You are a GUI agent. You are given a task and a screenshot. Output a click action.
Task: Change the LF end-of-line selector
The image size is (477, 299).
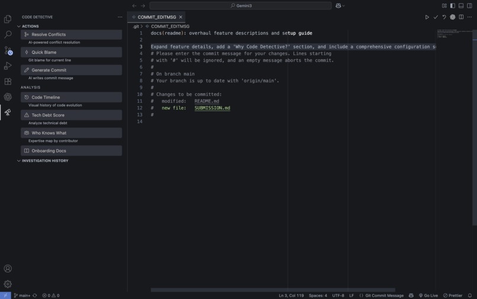pos(352,295)
